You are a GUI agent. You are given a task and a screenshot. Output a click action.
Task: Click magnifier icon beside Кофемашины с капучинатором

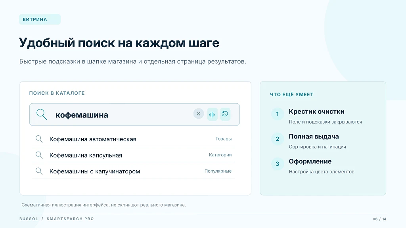(x=39, y=171)
